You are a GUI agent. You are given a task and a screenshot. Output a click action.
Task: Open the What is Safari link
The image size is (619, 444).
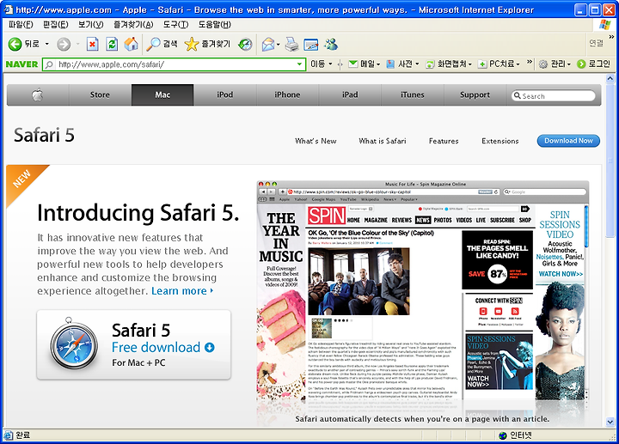pos(383,141)
